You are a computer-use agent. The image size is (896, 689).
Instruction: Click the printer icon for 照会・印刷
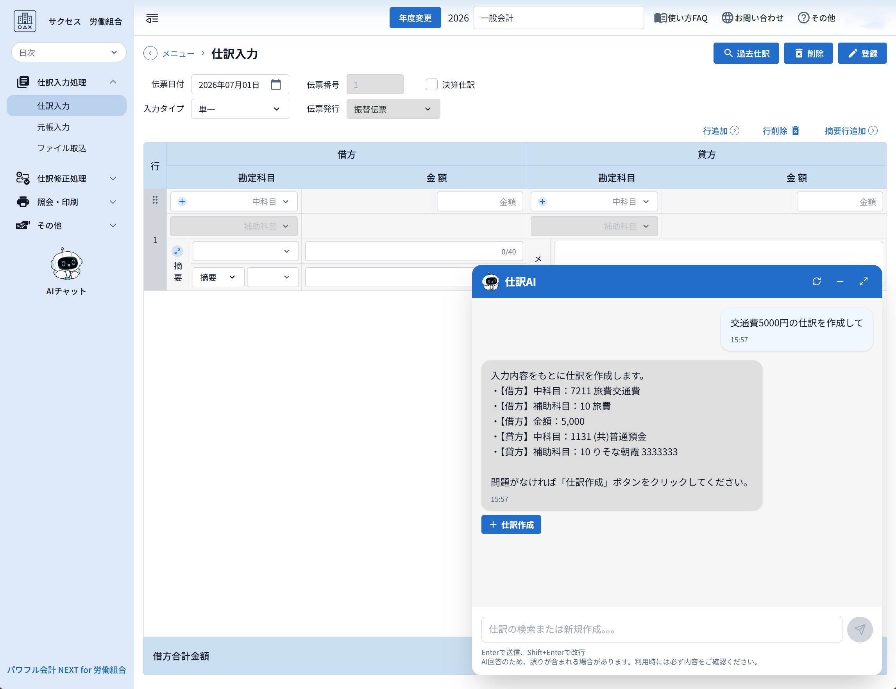[x=23, y=201]
